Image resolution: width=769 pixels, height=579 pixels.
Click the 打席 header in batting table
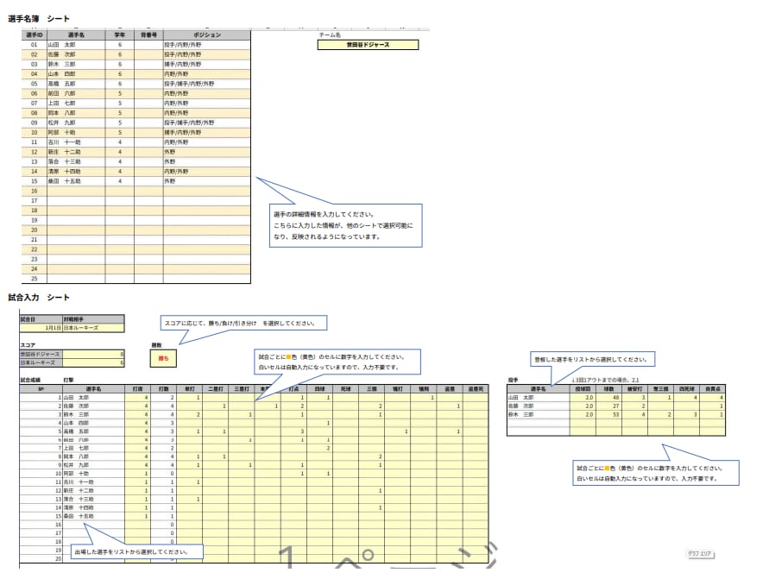[x=138, y=389]
